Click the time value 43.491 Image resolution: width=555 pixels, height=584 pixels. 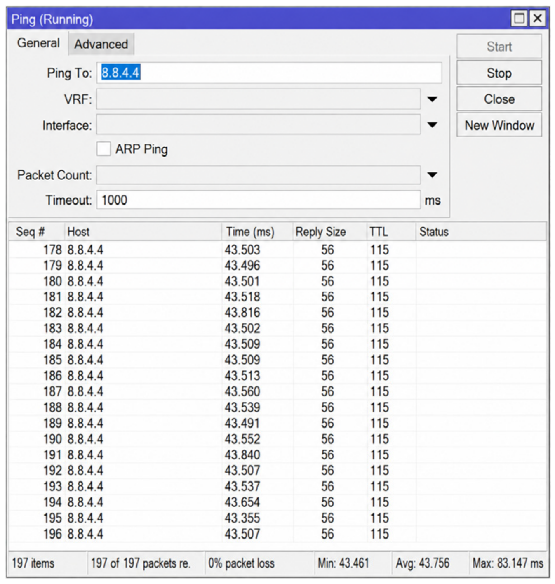pos(242,423)
